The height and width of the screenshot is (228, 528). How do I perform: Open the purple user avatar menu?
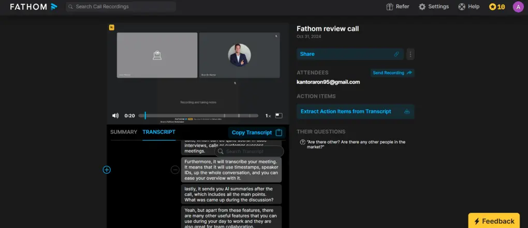coord(518,7)
